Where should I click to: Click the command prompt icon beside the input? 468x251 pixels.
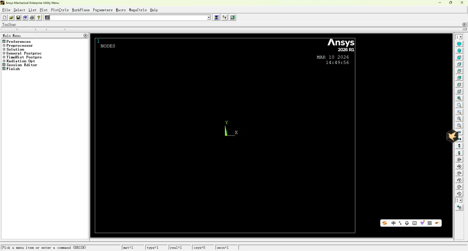coord(47,18)
